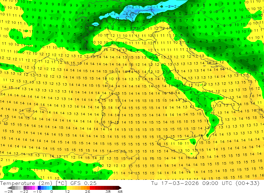Click the dark blue swatch above -10

point(39,188)
